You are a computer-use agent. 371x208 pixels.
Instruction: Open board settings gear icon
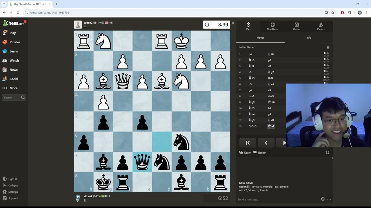tap(233, 23)
